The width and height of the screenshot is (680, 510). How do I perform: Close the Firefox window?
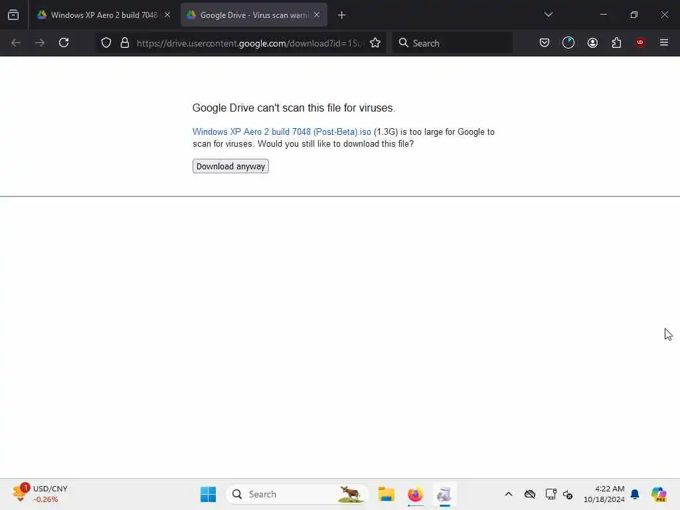pos(664,15)
